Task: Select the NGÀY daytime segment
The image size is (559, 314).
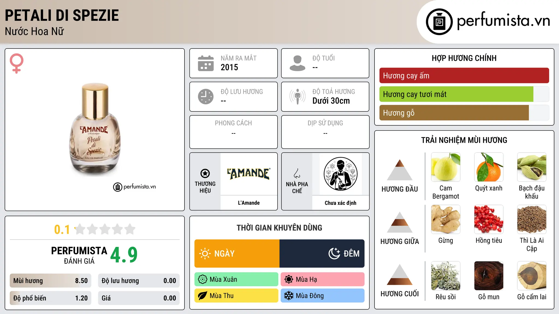Action: pyautogui.click(x=237, y=253)
